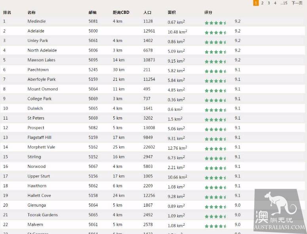The width and height of the screenshot is (307, 234).
Task: Open the Morphett Vale suburb name
Action: (41, 147)
